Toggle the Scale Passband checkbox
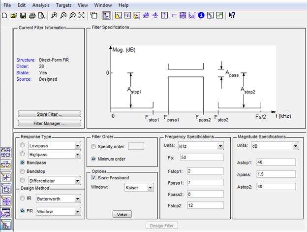Viewport: 307px width, 232px height. [93, 177]
